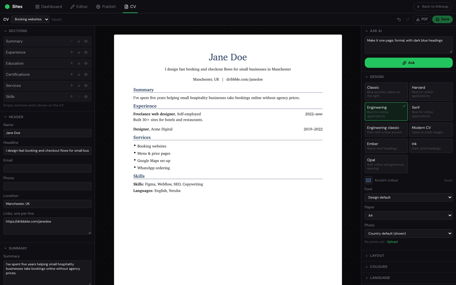The width and height of the screenshot is (456, 285).
Task: Collapse the Sections panel
Action: coord(15,31)
